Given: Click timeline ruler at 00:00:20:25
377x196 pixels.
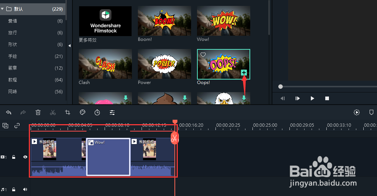Looking at the screenshot, I should click(228, 125).
